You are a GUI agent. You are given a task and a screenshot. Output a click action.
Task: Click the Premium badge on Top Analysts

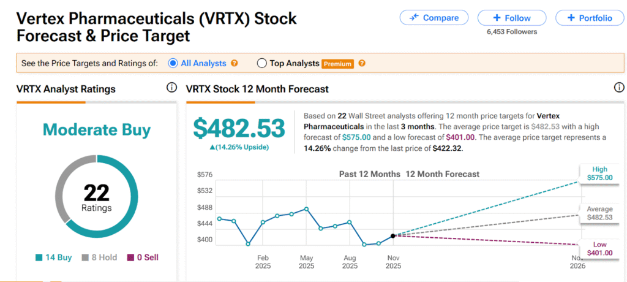338,63
